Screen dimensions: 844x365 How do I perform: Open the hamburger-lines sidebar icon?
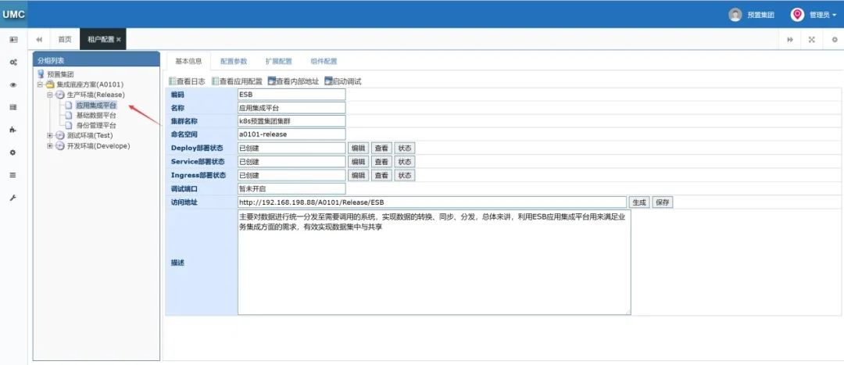tap(13, 175)
